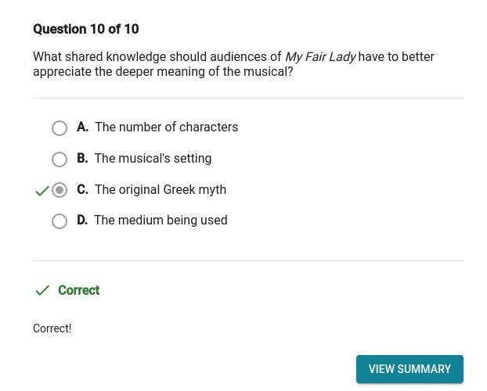Click 'The number of characters' answer text
The width and height of the screenshot is (487, 391).
click(x=166, y=127)
